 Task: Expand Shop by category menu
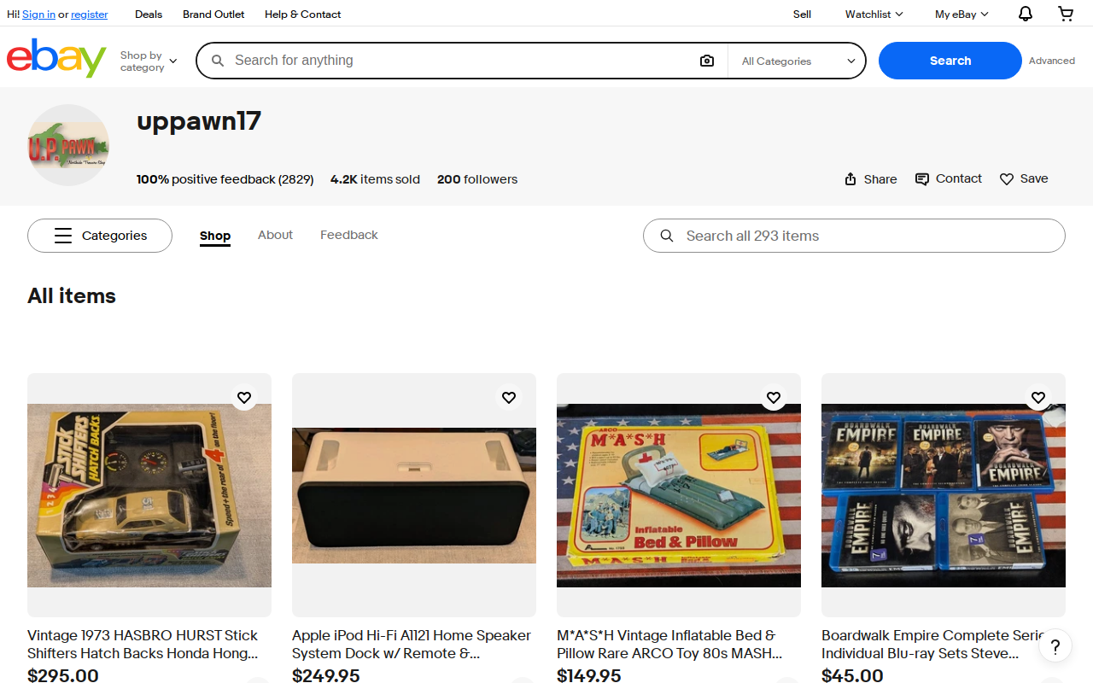[149, 61]
